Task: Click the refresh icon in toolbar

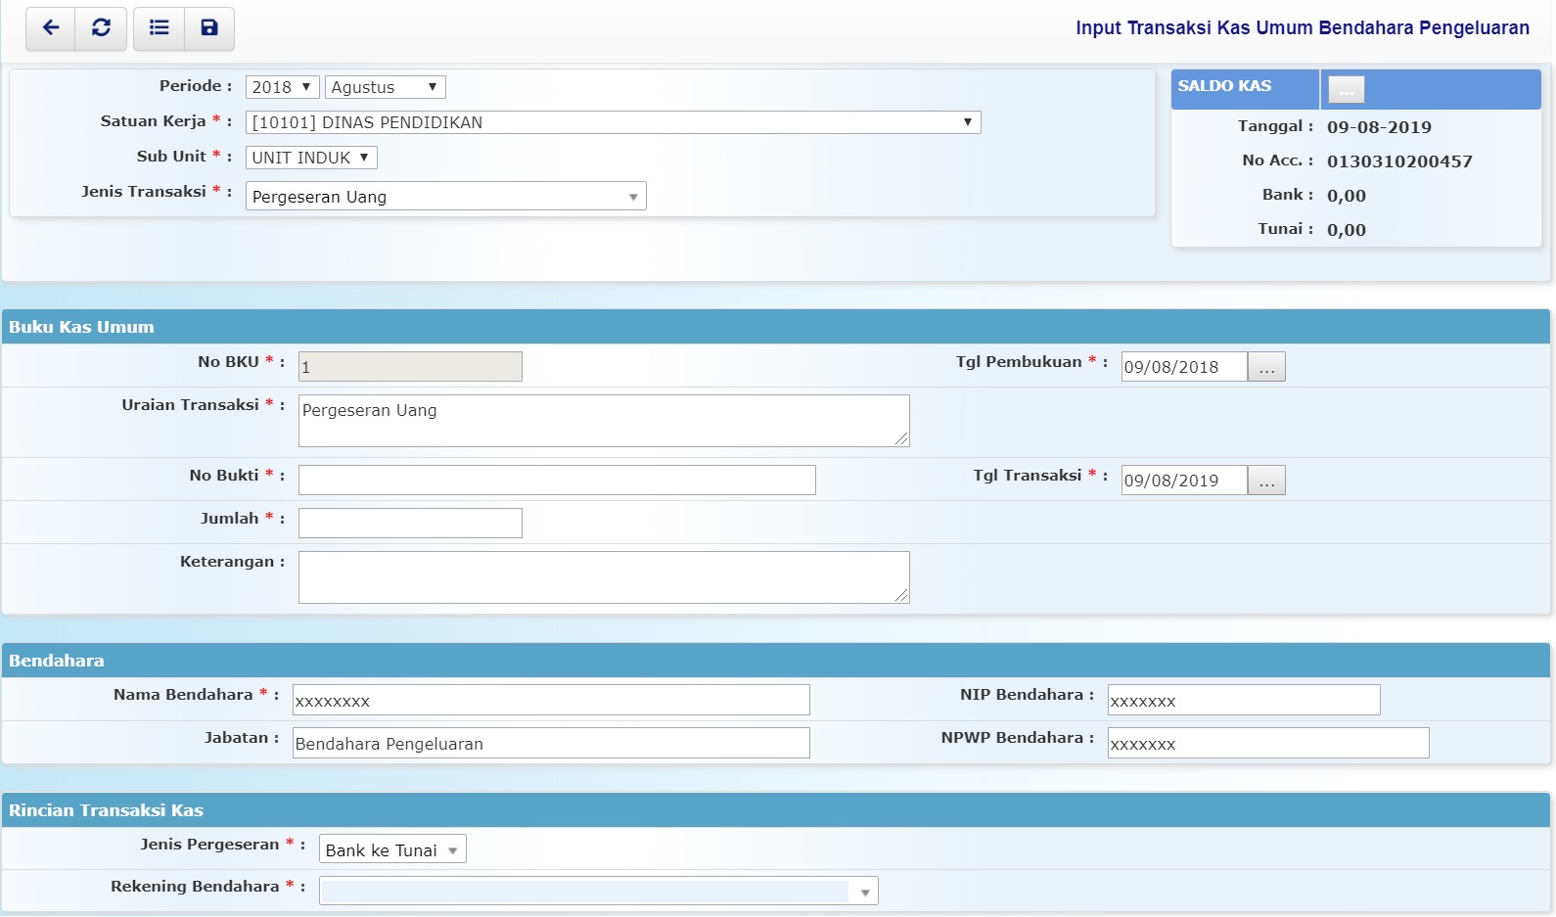Action: 101,28
